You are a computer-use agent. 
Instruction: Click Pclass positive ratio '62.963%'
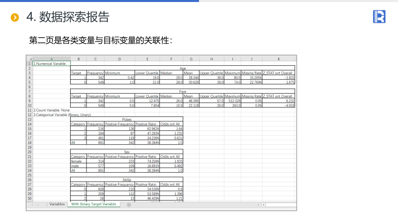(x=147, y=129)
